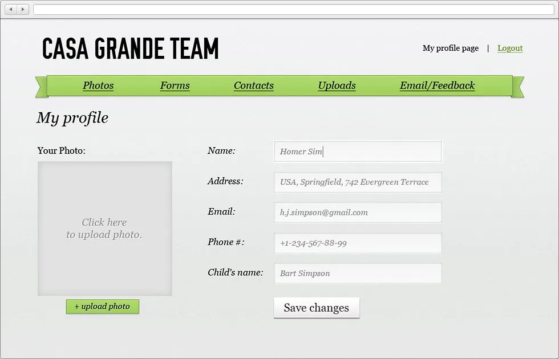Click the Casa Grande Team logo
This screenshot has height=359, width=559.
click(x=131, y=48)
